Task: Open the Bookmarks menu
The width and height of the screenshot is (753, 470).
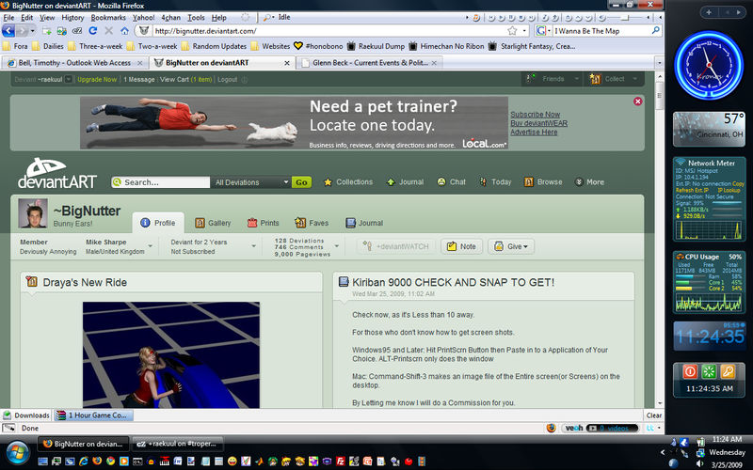Action: click(108, 17)
